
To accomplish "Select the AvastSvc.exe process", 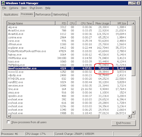I will click(69, 31).
